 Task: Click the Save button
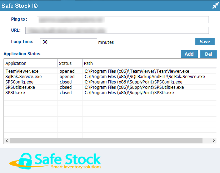tap(205, 42)
